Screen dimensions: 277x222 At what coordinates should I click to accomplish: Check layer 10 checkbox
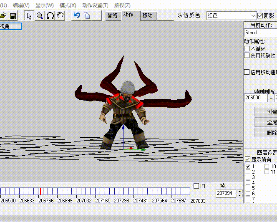(267, 166)
